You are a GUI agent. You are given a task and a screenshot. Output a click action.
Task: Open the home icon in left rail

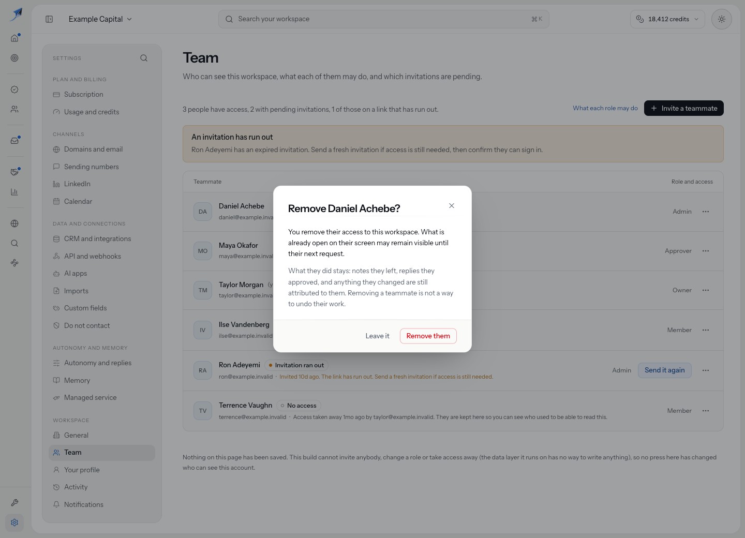point(14,38)
